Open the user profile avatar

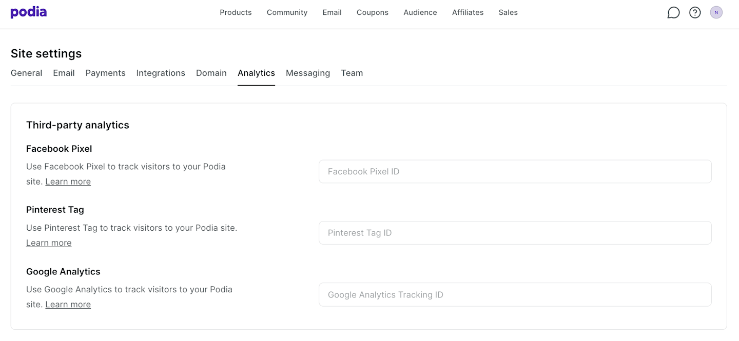[716, 13]
